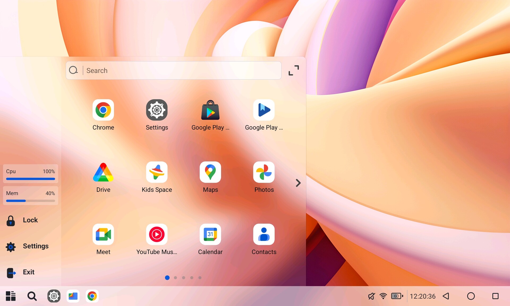Open the Google Drive app
The image size is (510, 306).
coord(103,172)
